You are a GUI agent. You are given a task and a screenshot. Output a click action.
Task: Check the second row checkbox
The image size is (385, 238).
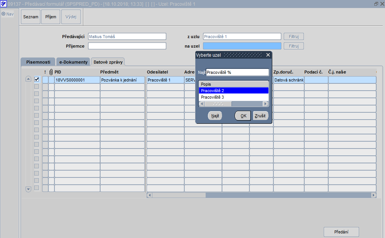tap(37, 86)
